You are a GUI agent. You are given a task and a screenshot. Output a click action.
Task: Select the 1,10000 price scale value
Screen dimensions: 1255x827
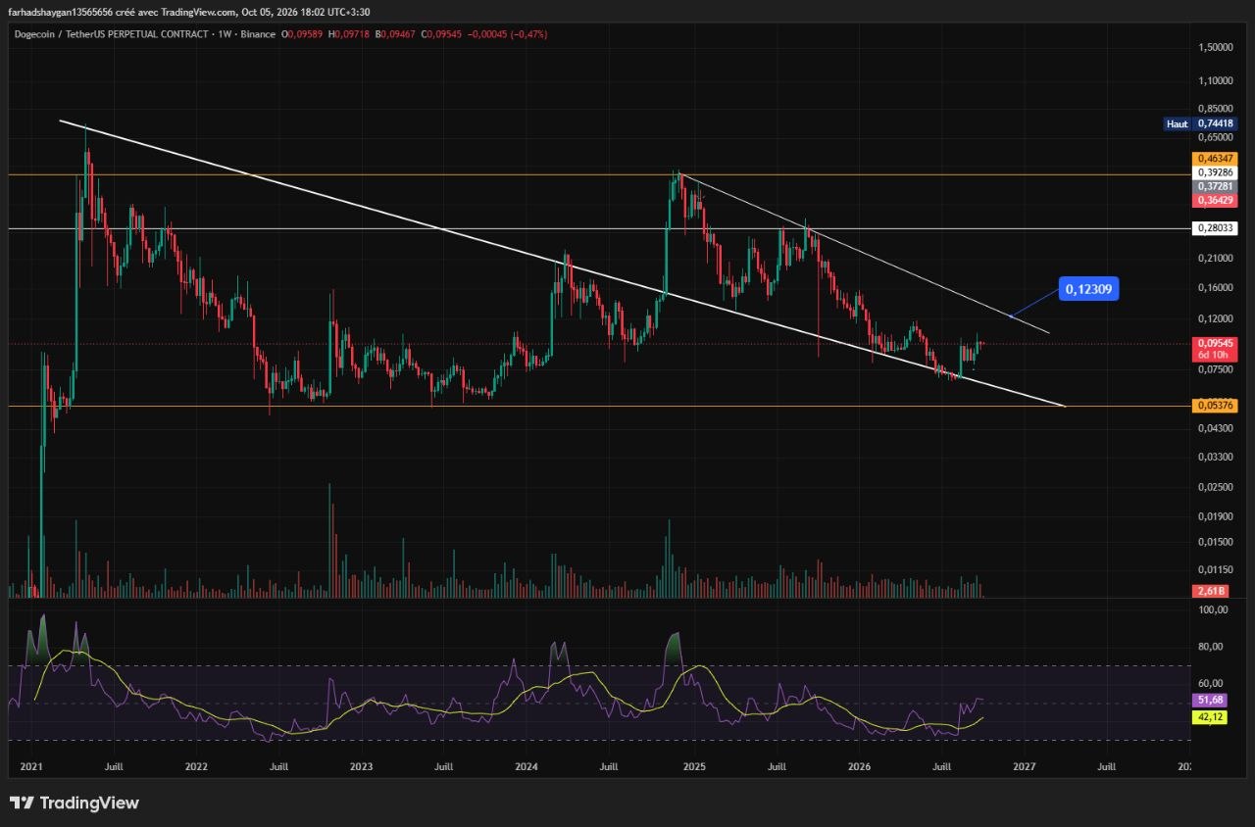pyautogui.click(x=1215, y=80)
